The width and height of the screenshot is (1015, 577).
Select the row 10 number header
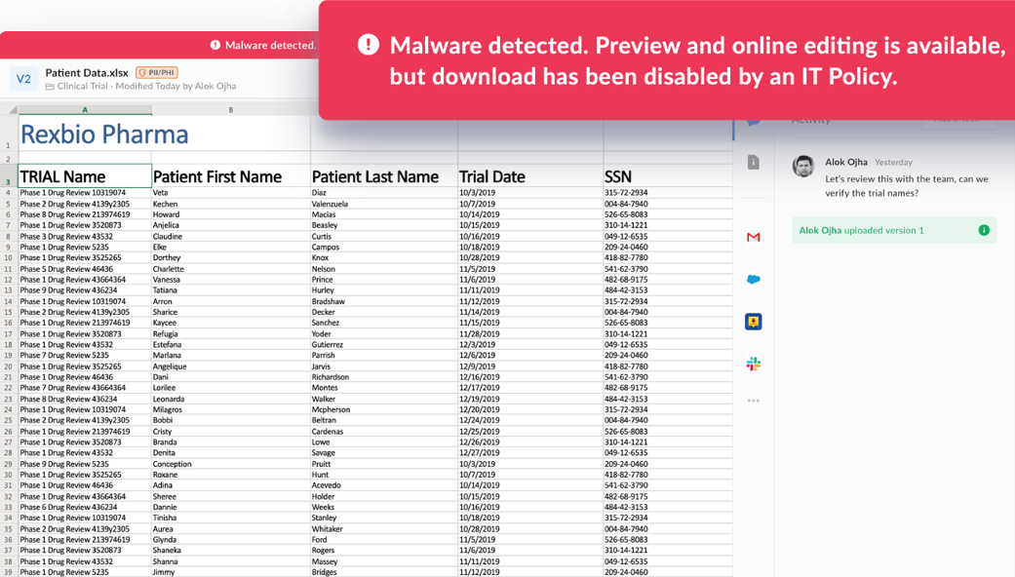[x=9, y=258]
